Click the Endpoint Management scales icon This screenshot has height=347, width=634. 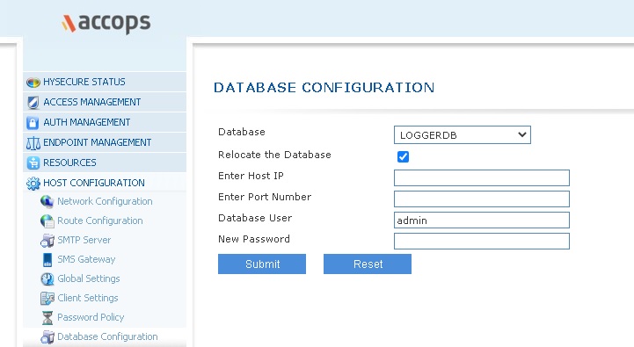33,143
